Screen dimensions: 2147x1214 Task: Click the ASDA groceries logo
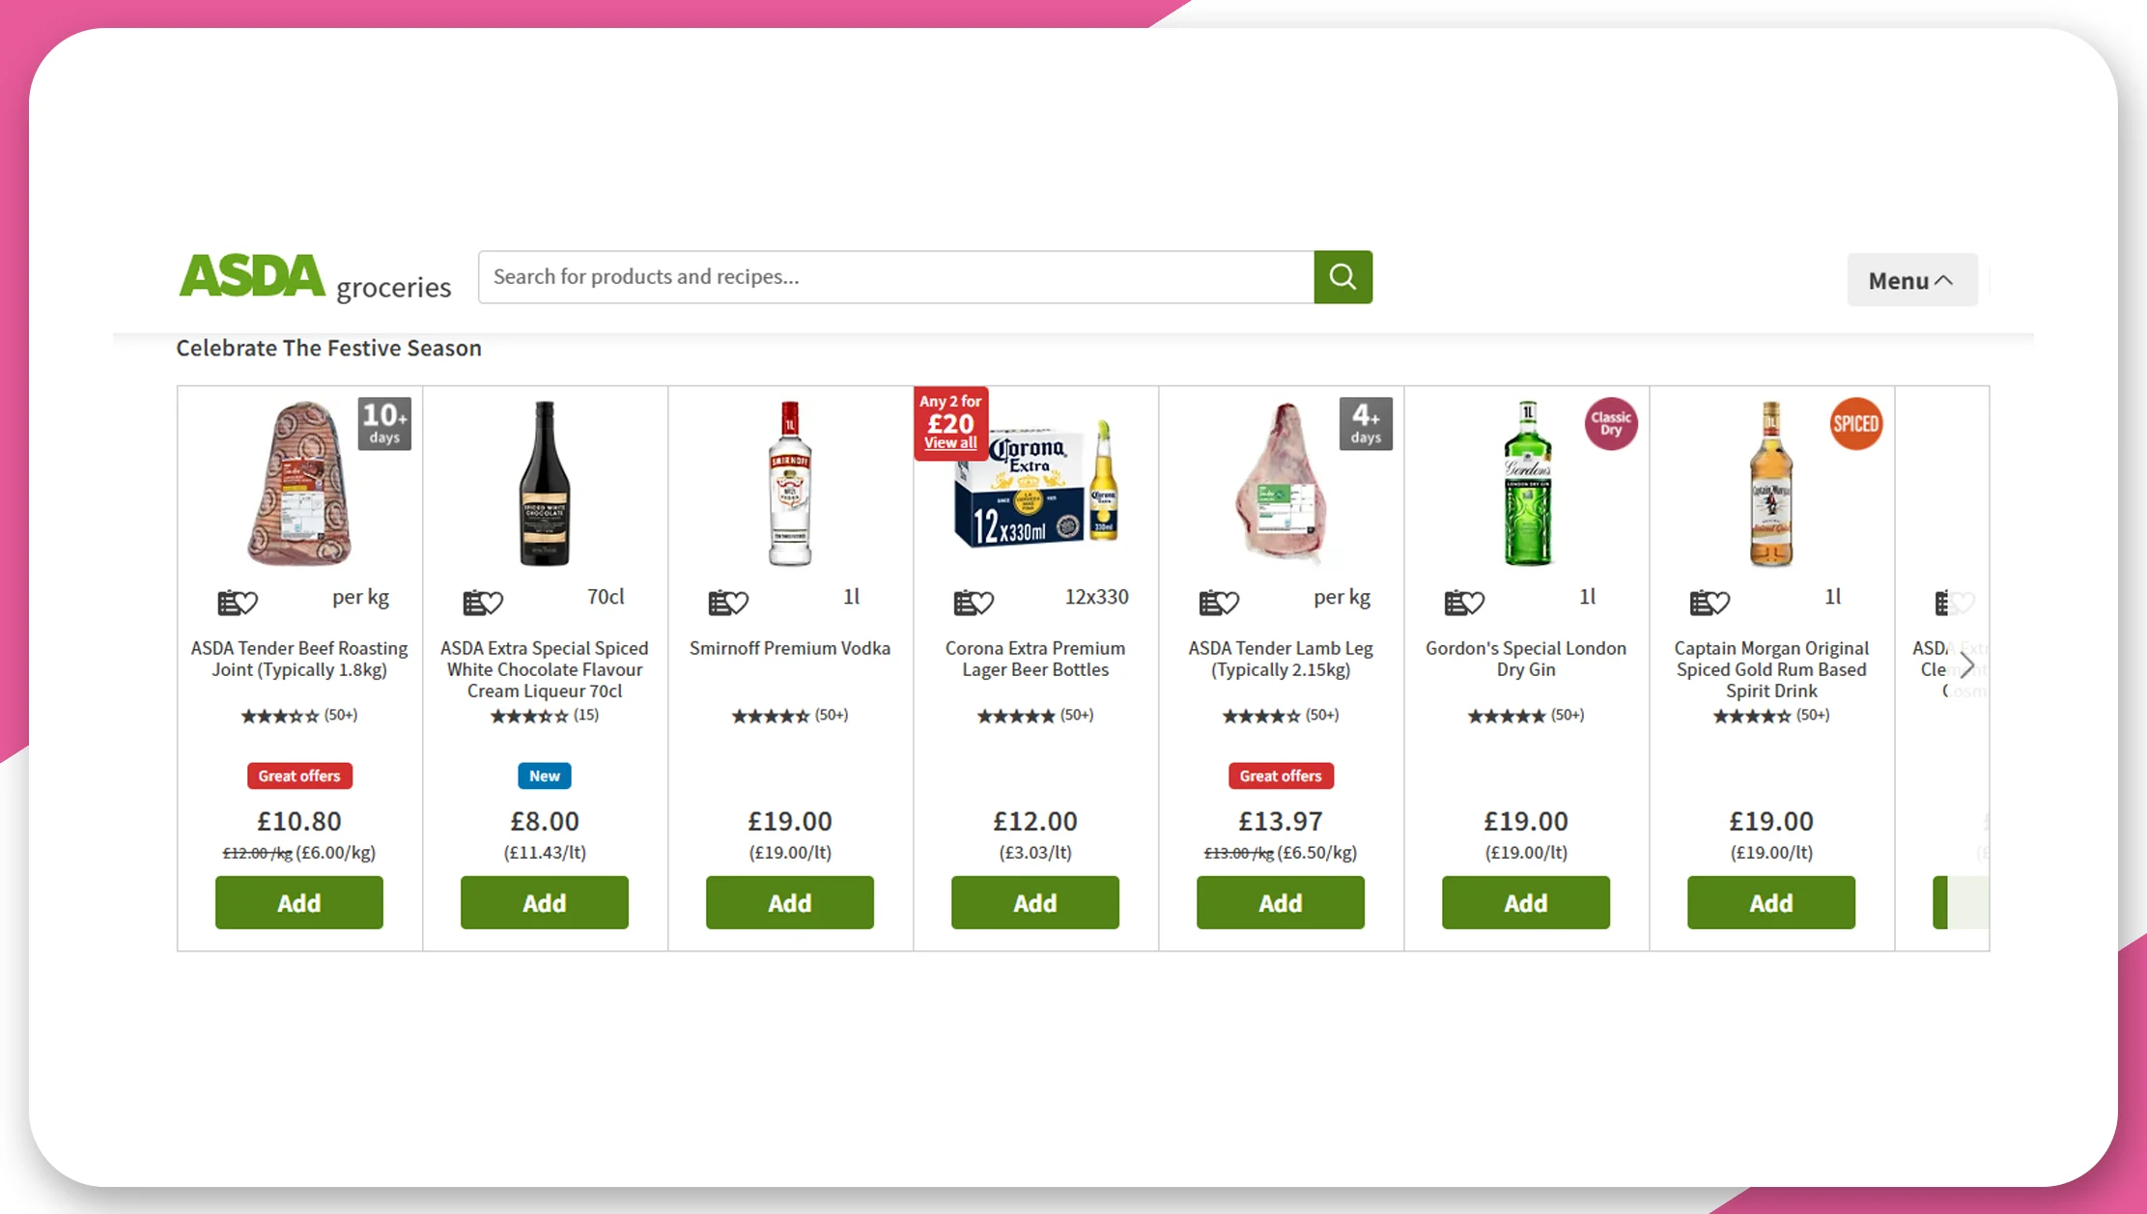point(315,278)
